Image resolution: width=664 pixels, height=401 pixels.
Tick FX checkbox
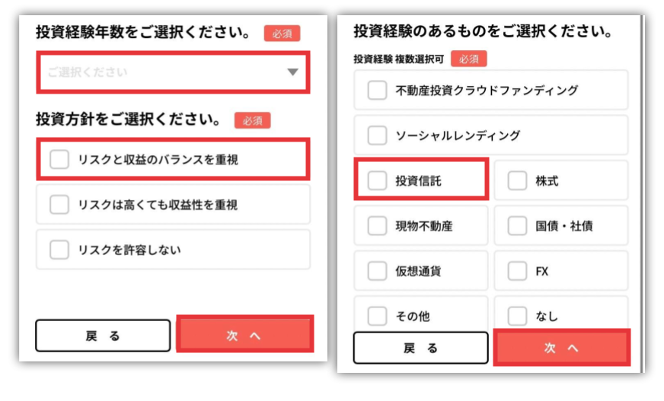coord(517,271)
